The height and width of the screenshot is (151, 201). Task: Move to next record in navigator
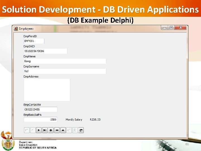click(x=39, y=130)
